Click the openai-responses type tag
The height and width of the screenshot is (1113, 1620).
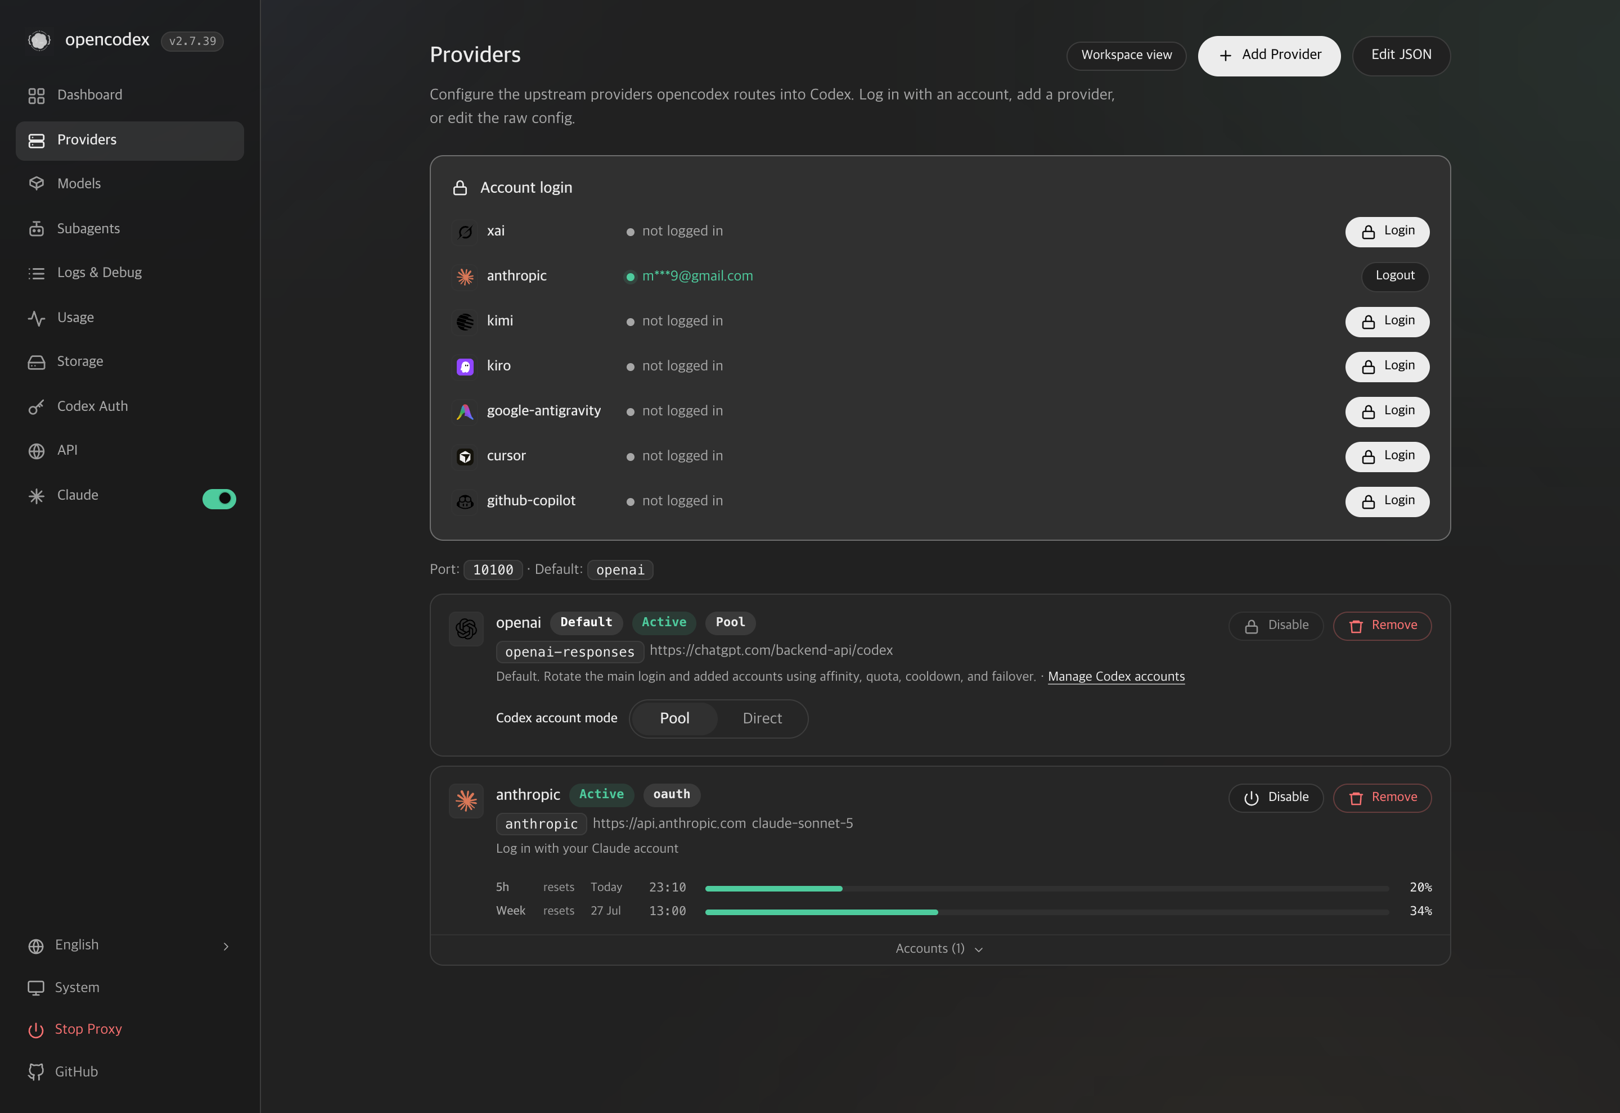(x=569, y=652)
